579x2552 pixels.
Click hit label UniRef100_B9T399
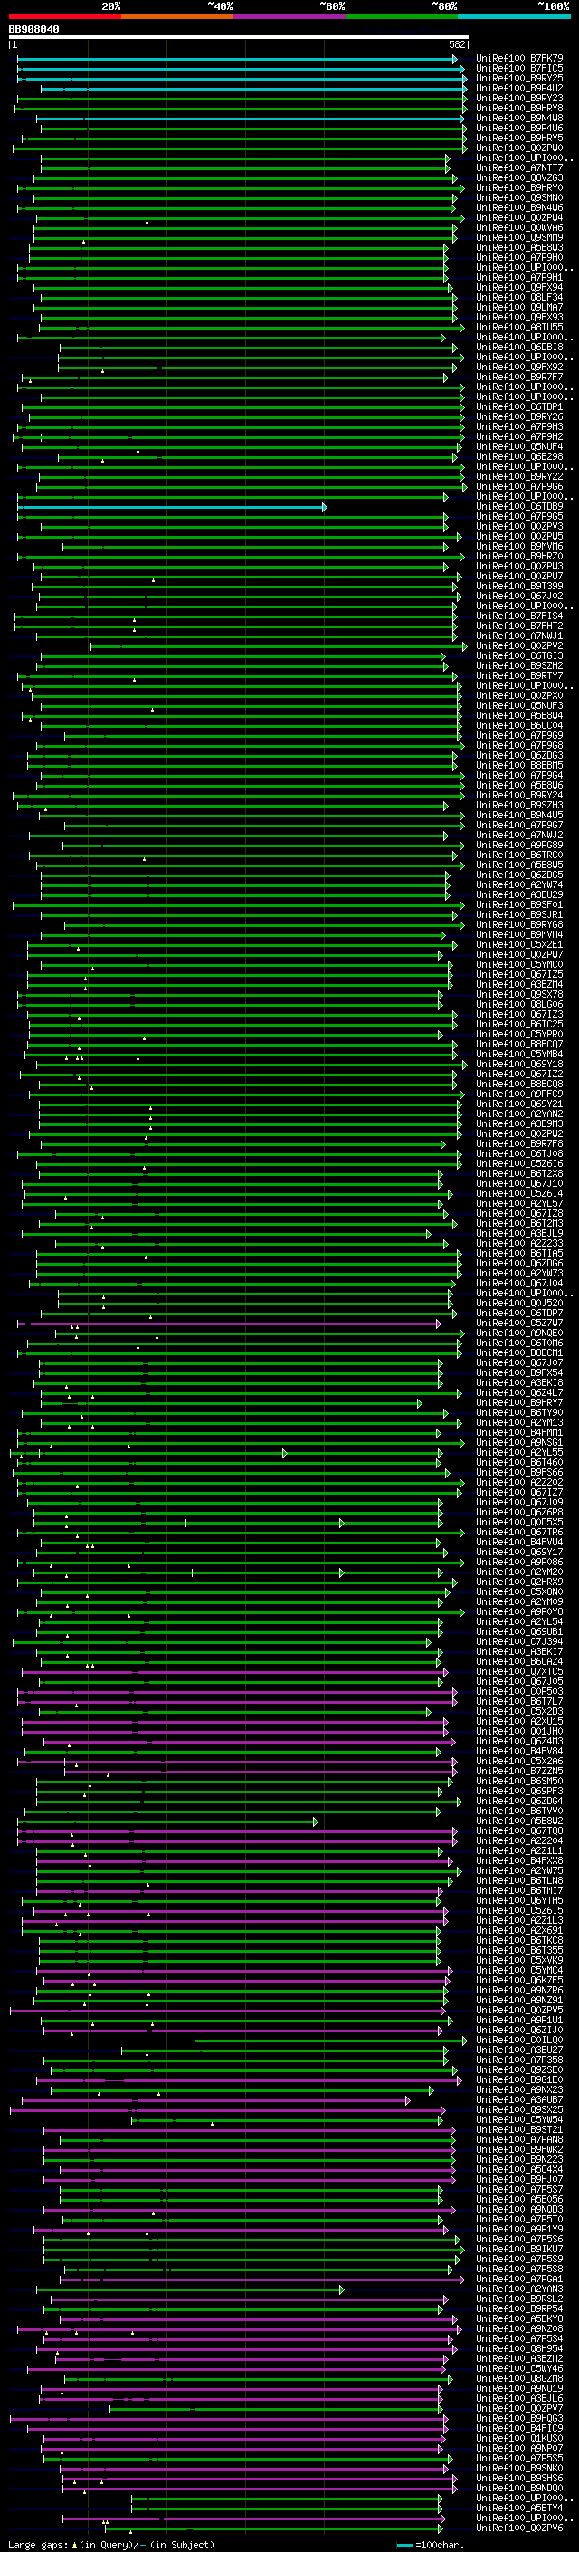pyautogui.click(x=519, y=587)
